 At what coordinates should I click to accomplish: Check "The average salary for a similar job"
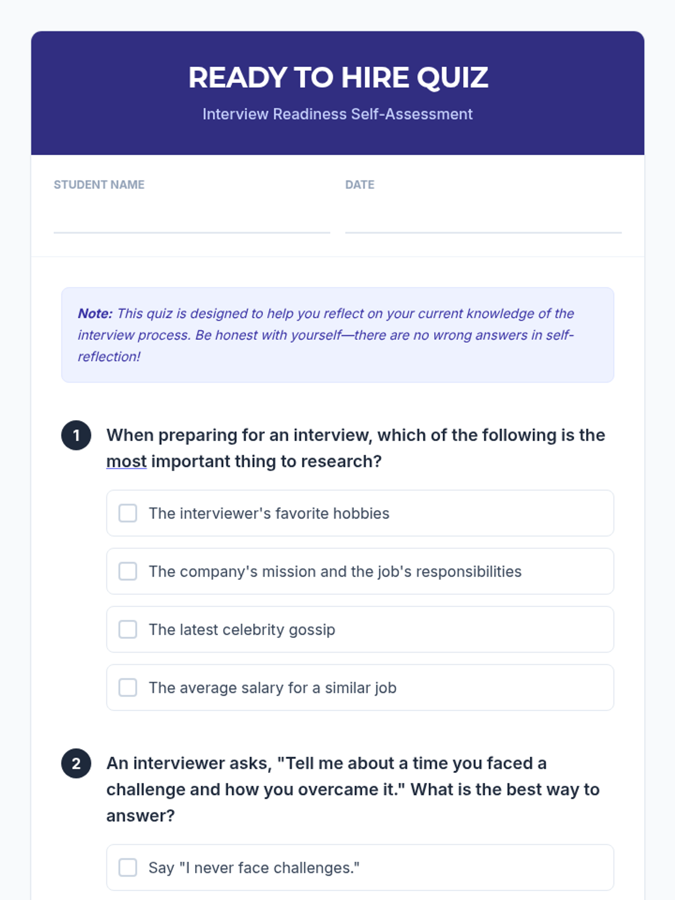[128, 687]
